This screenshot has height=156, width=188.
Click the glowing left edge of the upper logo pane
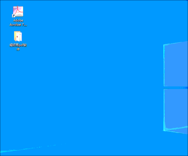(164, 65)
